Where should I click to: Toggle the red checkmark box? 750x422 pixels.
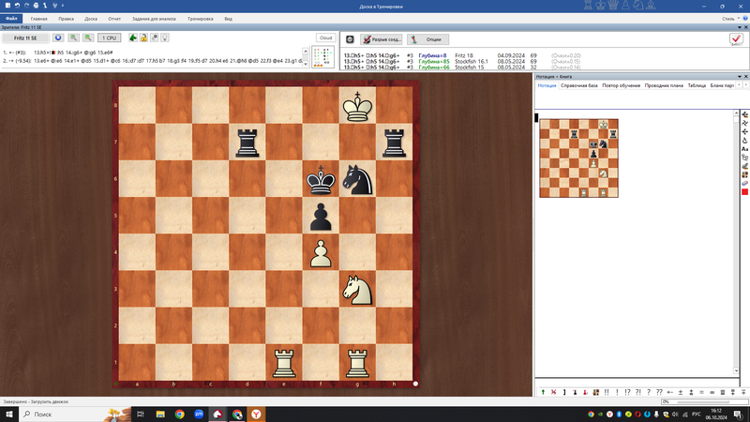point(736,39)
